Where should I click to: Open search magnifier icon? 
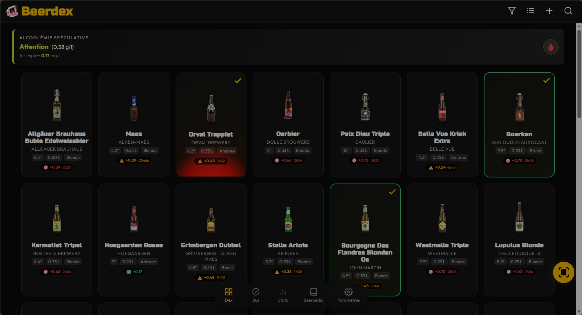tap(568, 11)
